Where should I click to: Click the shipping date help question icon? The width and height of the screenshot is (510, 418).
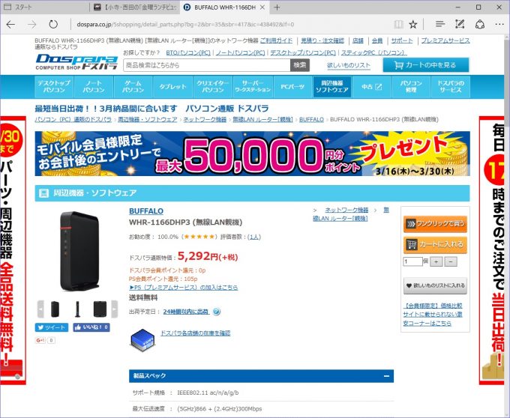tap(217, 312)
